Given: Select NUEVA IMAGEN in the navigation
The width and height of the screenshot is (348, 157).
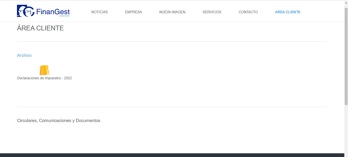Looking at the screenshot, I should click(x=172, y=12).
